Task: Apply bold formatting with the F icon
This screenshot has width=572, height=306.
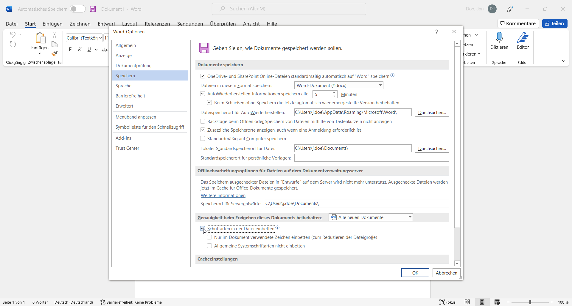Action: 70,49
